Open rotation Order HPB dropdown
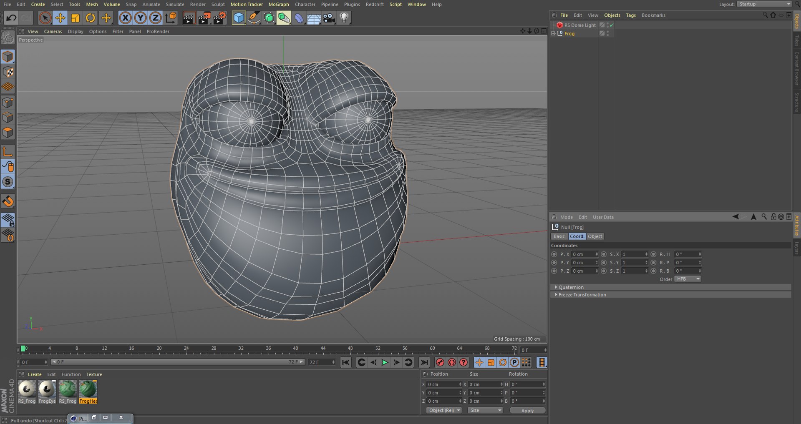Image resolution: width=801 pixels, height=424 pixels. tap(688, 279)
